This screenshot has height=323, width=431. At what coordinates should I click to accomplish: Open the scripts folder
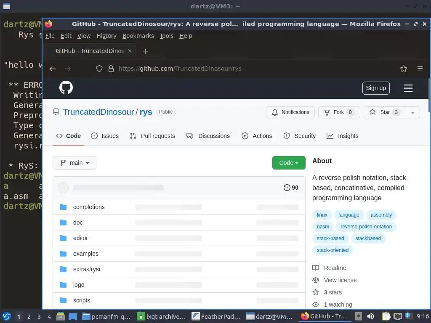coord(82,300)
